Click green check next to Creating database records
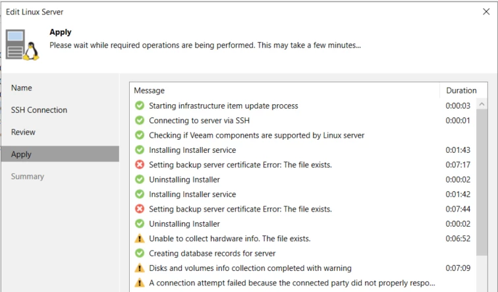This screenshot has width=498, height=292. click(139, 253)
